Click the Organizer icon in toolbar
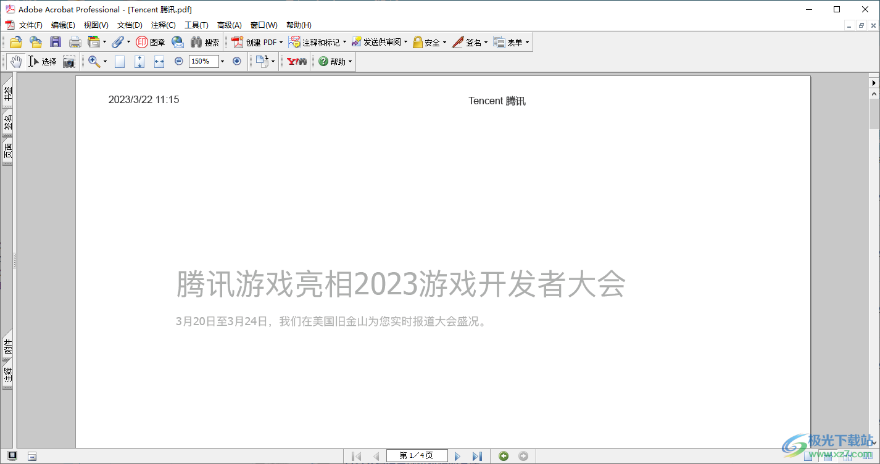 [94, 42]
